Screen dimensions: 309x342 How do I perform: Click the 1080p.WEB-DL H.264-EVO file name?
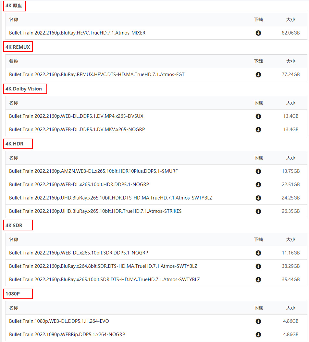(59, 321)
